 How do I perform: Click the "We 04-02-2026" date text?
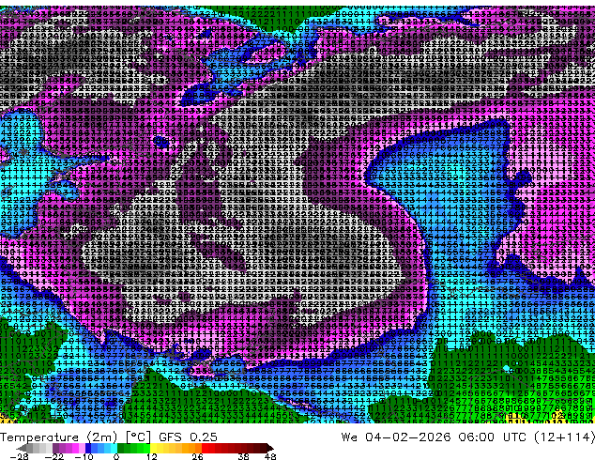(396, 437)
